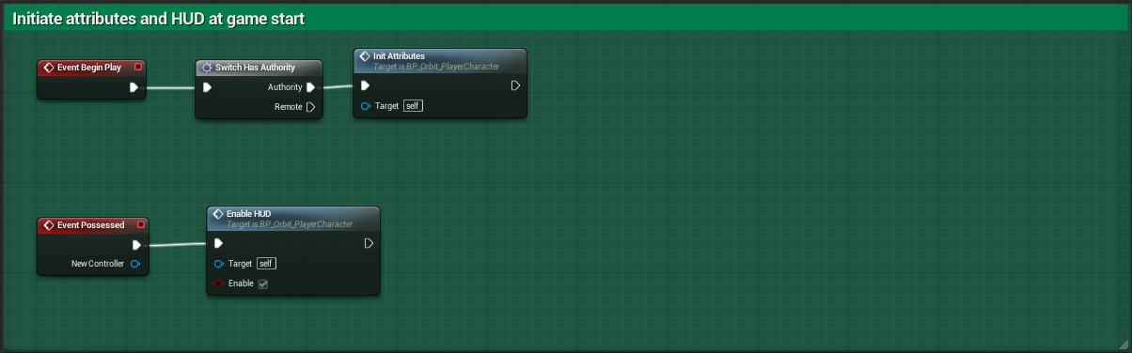Click the Switch Has Authority node icon
1132x353 pixels.
[x=207, y=68]
